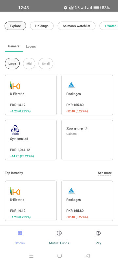Select the Large cap filter chip
Image resolution: width=118 pixels, height=263 pixels.
pyautogui.click(x=12, y=63)
